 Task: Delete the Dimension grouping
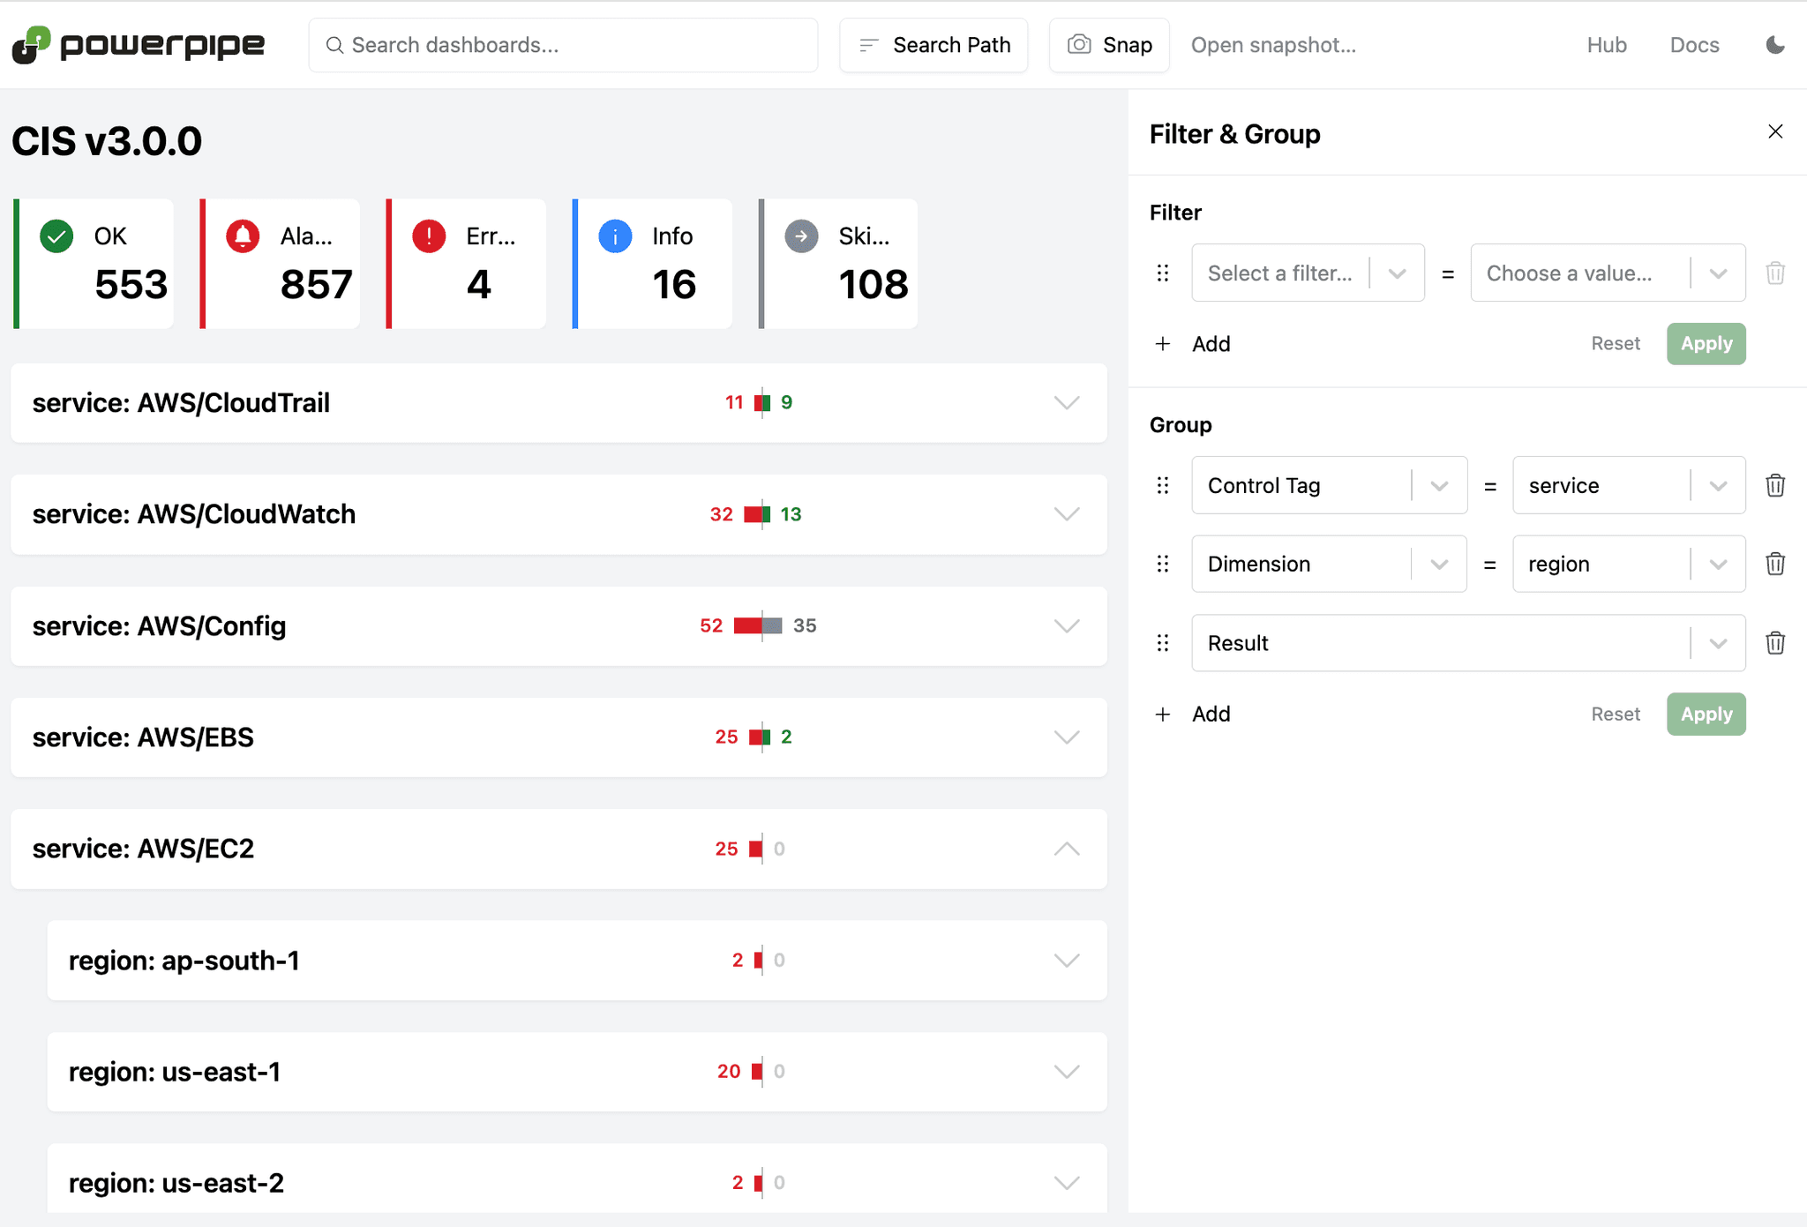1775,564
